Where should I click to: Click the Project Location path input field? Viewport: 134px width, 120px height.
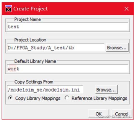pos(56,48)
